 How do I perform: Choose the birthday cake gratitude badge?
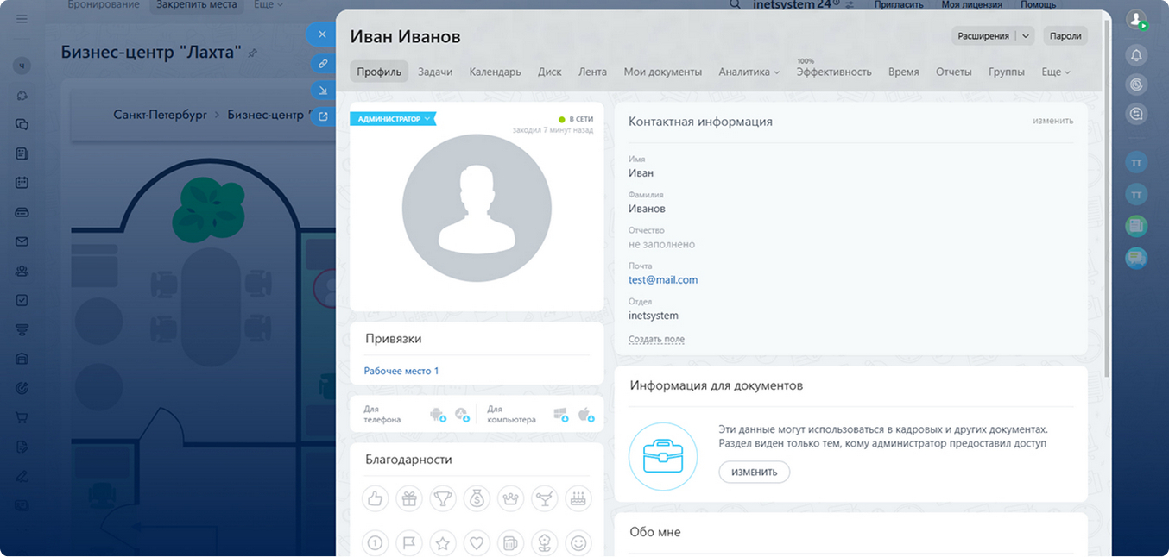578,498
